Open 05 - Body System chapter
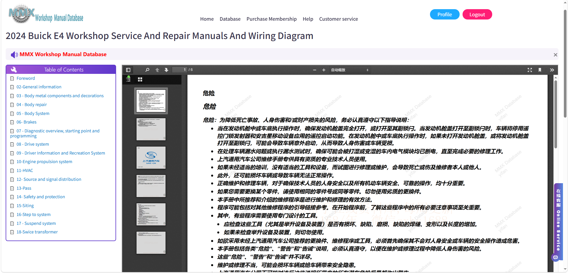The image size is (568, 273). coord(33,113)
